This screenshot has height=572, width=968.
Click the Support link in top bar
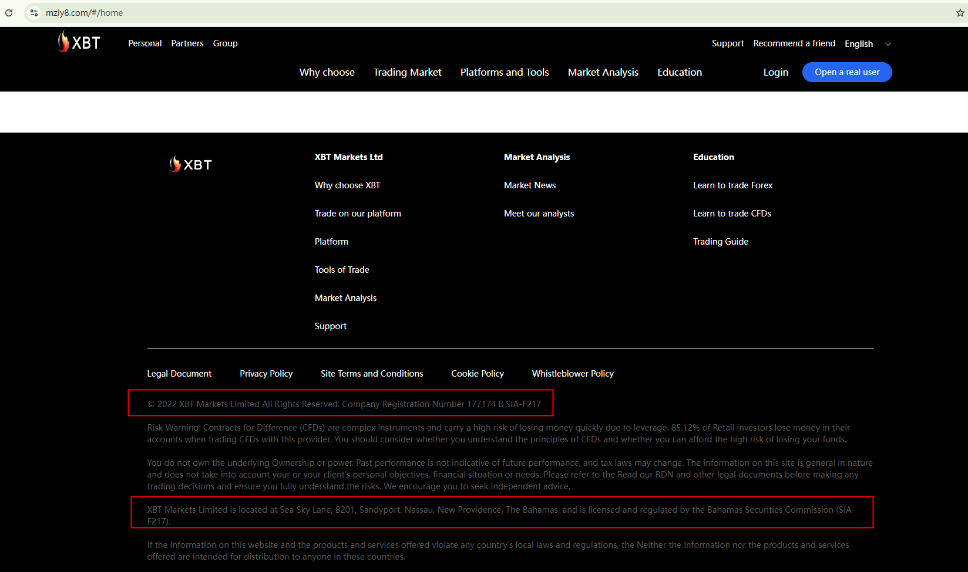point(728,43)
